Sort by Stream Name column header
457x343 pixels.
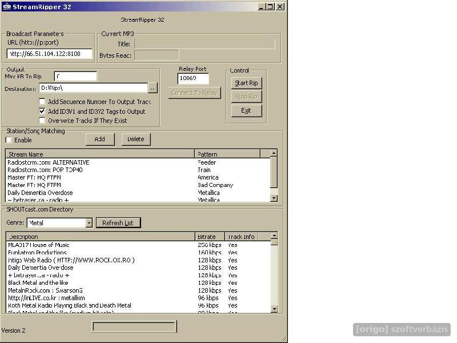[x=100, y=154]
